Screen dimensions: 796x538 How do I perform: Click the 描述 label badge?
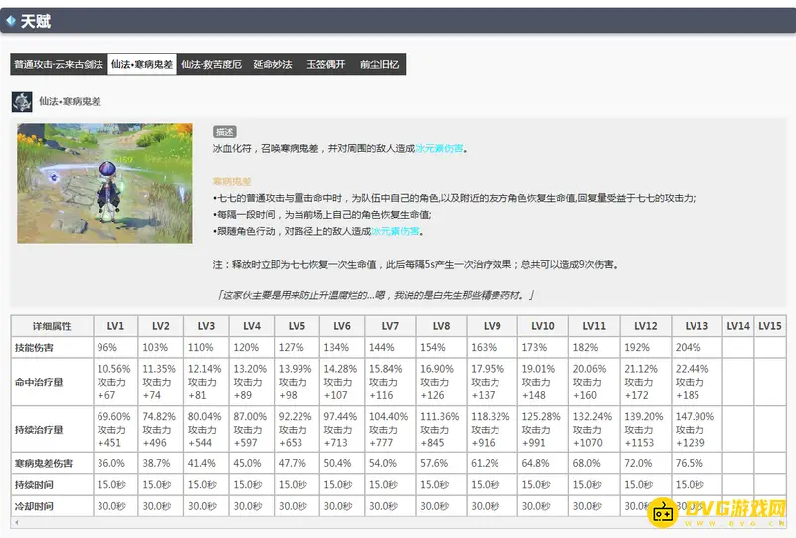click(x=225, y=131)
